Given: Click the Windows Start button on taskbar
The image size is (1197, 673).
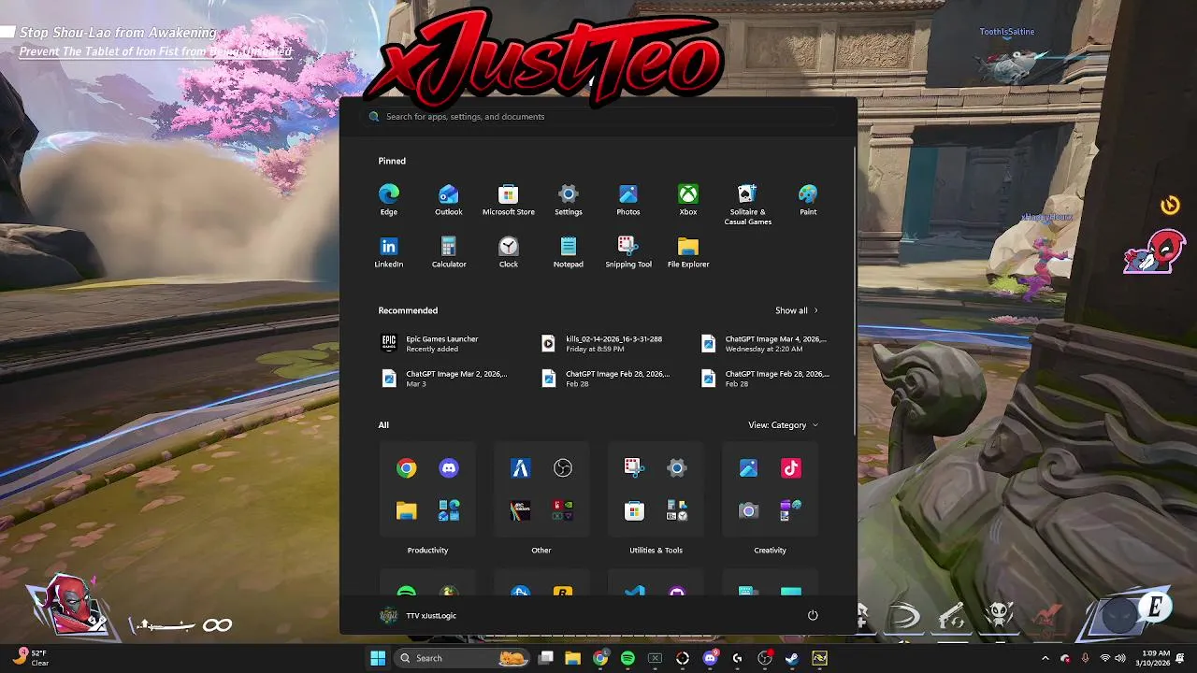Looking at the screenshot, I should pos(378,658).
